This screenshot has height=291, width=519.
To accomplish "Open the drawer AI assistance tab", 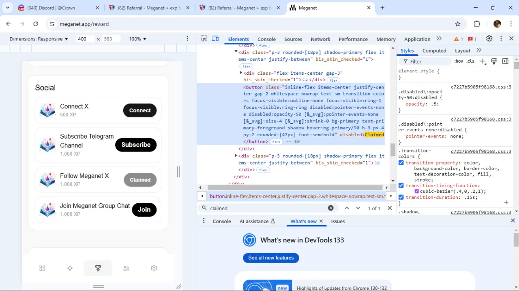I will (x=257, y=221).
